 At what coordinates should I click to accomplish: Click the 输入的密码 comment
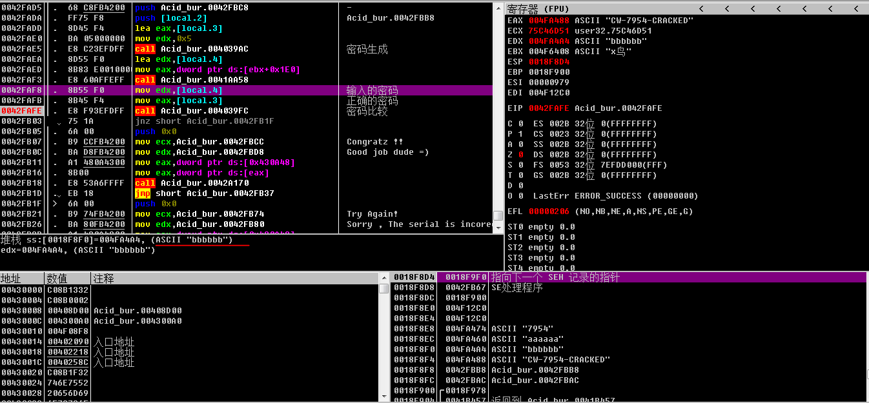tap(372, 90)
